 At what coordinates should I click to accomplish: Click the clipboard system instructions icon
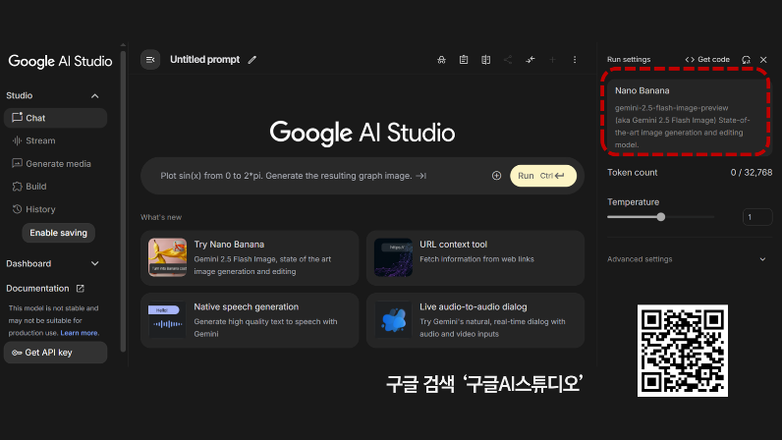(464, 60)
